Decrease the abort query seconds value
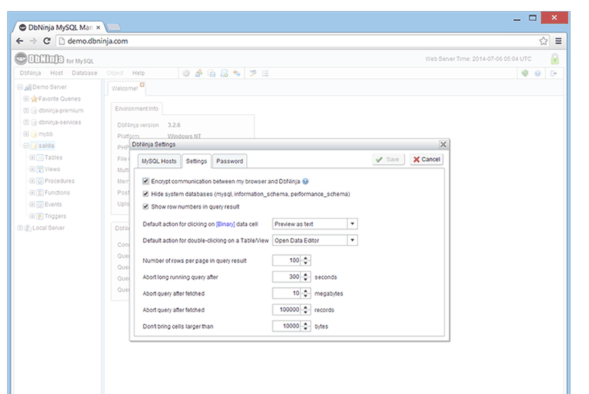Screen dimensions: 589x394 click(x=306, y=279)
